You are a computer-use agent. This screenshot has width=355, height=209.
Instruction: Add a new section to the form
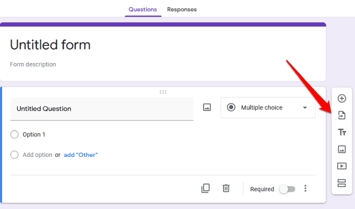pos(342,183)
